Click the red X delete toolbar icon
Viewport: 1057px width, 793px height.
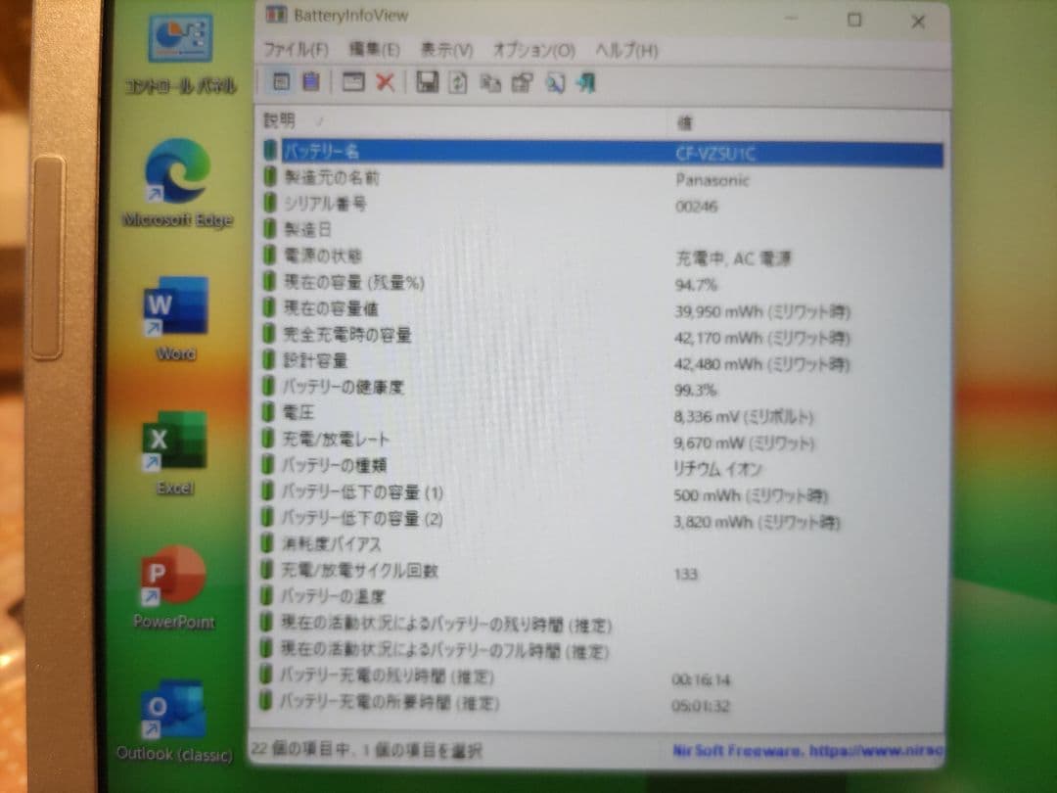click(385, 82)
